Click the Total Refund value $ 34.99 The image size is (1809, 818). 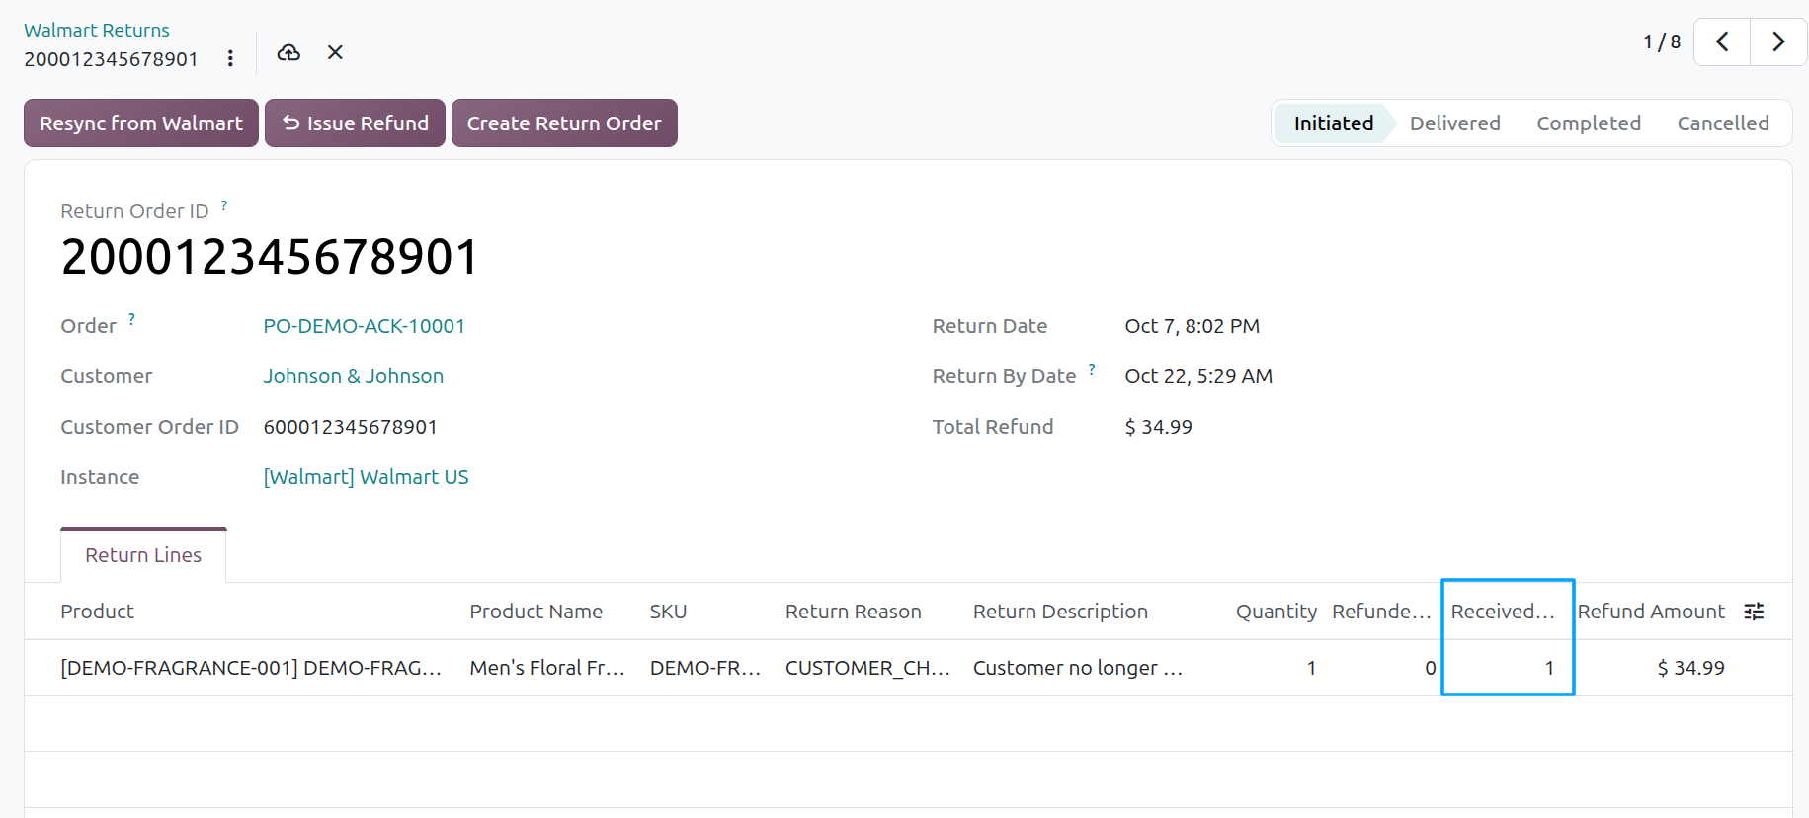(1158, 427)
